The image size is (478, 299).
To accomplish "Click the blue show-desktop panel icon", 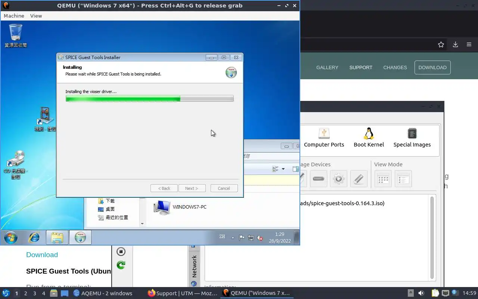I will (x=65, y=293).
